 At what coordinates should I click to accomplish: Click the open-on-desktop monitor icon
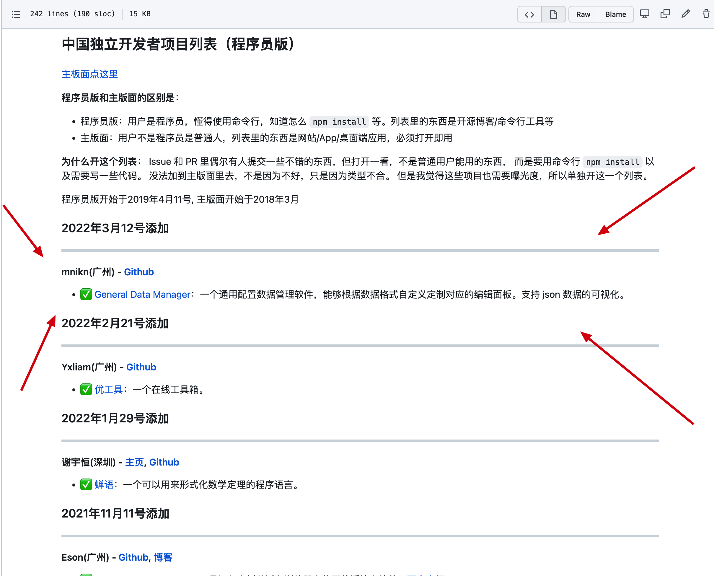tap(644, 14)
